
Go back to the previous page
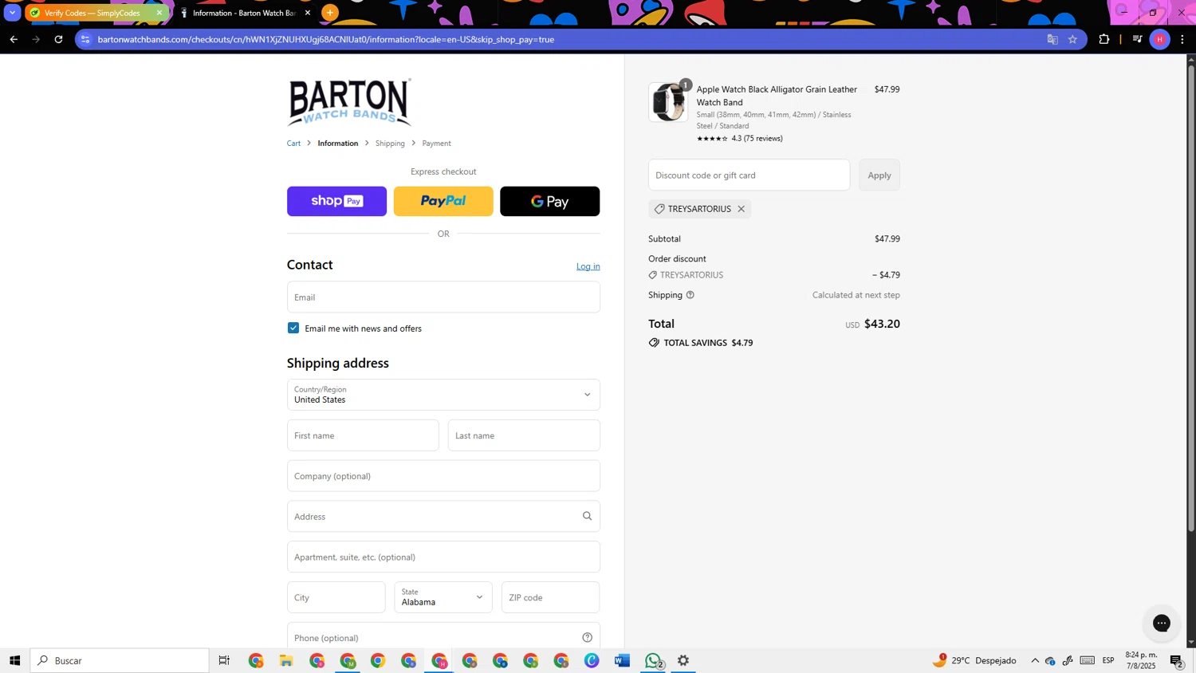[x=14, y=39]
